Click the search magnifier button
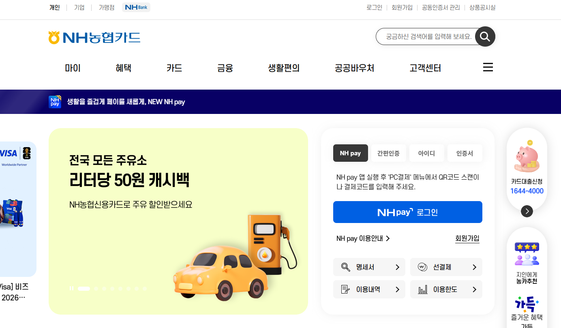Screen dimensions: 561x328 click(485, 36)
